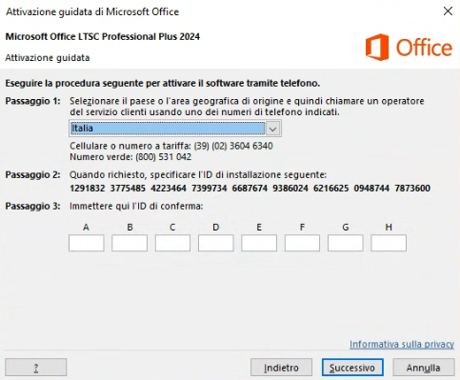460x380 pixels.
Task: Click the toll number (39) (02) 3604 6340
Action: tap(233, 146)
